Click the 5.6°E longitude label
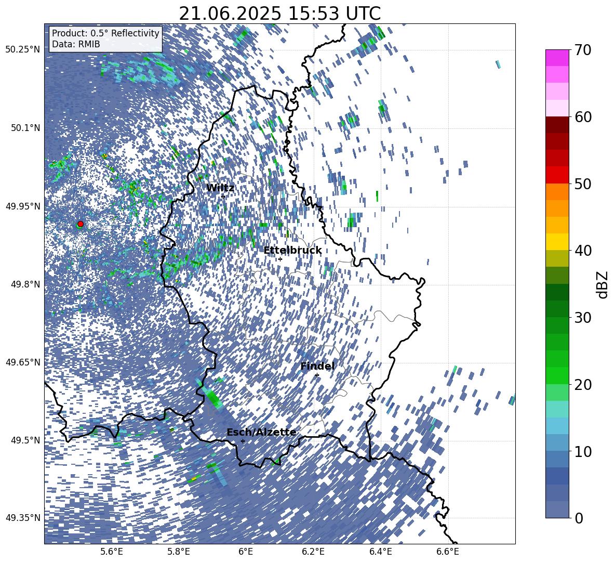This screenshot has height=562, width=615. (112, 552)
